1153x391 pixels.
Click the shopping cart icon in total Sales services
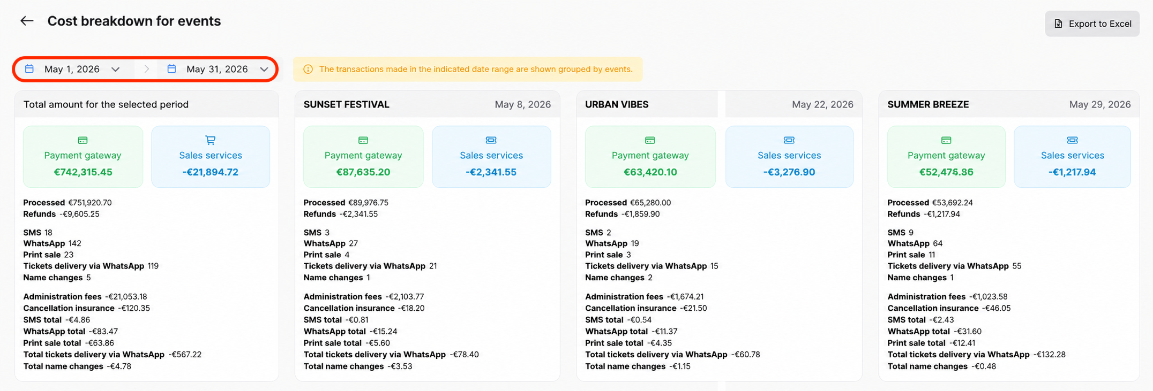click(x=211, y=140)
